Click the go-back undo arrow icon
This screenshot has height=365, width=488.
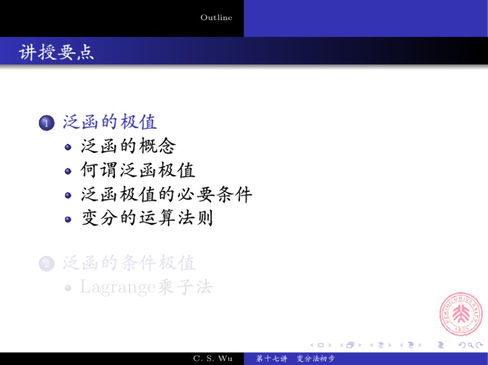point(461,345)
